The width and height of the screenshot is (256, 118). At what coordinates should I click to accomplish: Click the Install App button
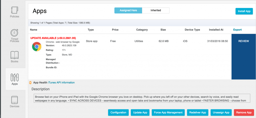coord(244,11)
